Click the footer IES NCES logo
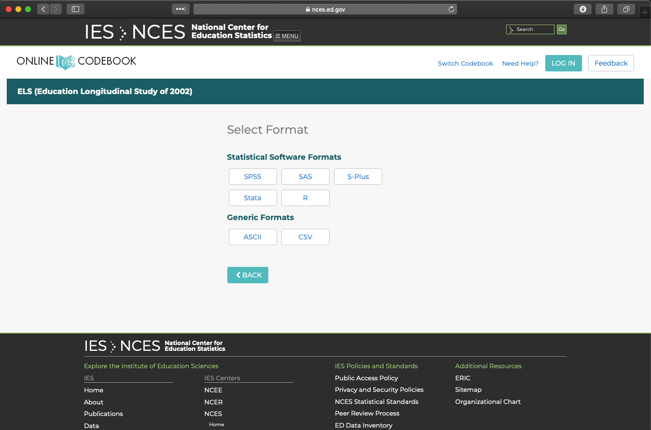651x430 pixels. (x=154, y=346)
